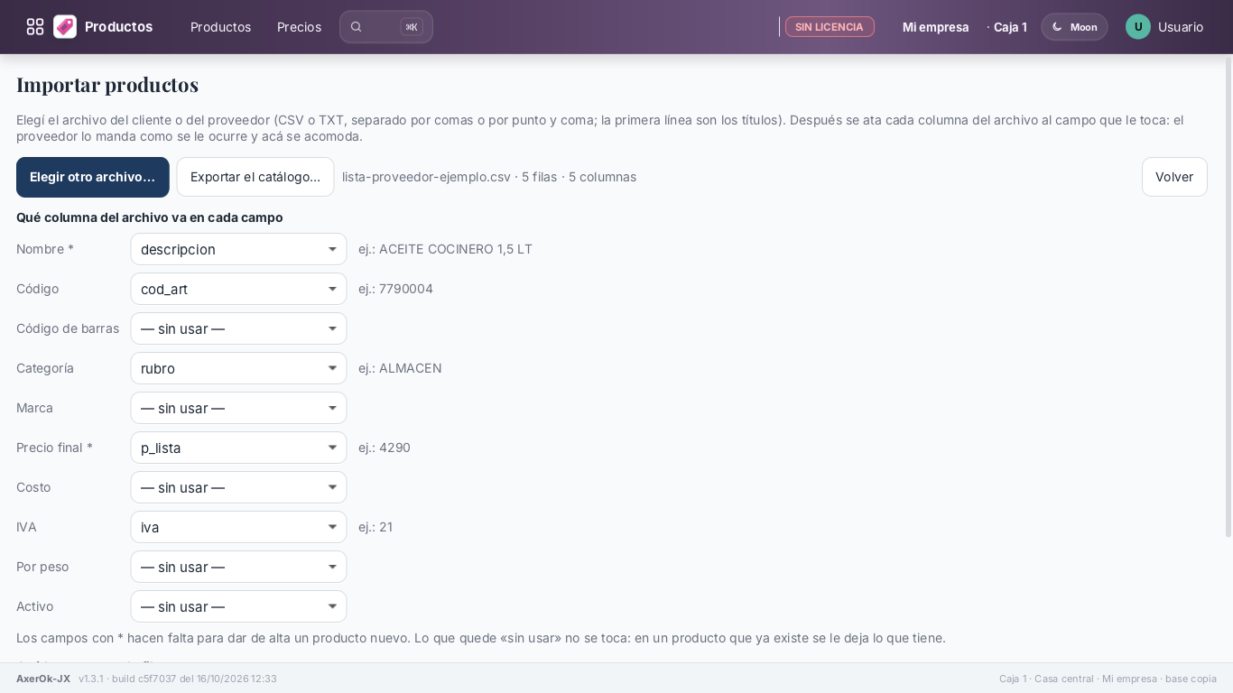Click the page vertical scrollbar
Screen dimensions: 1233x693
(1228, 298)
